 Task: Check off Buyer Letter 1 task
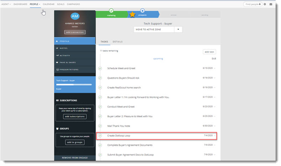tap(100, 97)
